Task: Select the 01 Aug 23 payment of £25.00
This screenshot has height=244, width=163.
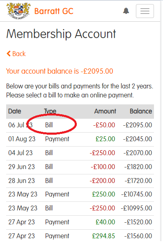Action: (80, 139)
